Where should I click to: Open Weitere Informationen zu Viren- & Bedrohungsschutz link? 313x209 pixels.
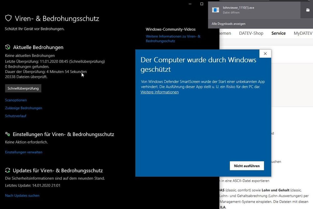coord(173,39)
